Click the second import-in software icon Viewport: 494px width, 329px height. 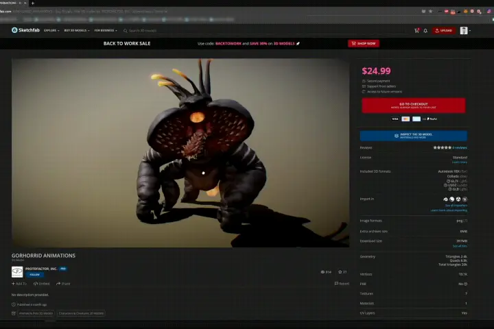tap(451, 199)
